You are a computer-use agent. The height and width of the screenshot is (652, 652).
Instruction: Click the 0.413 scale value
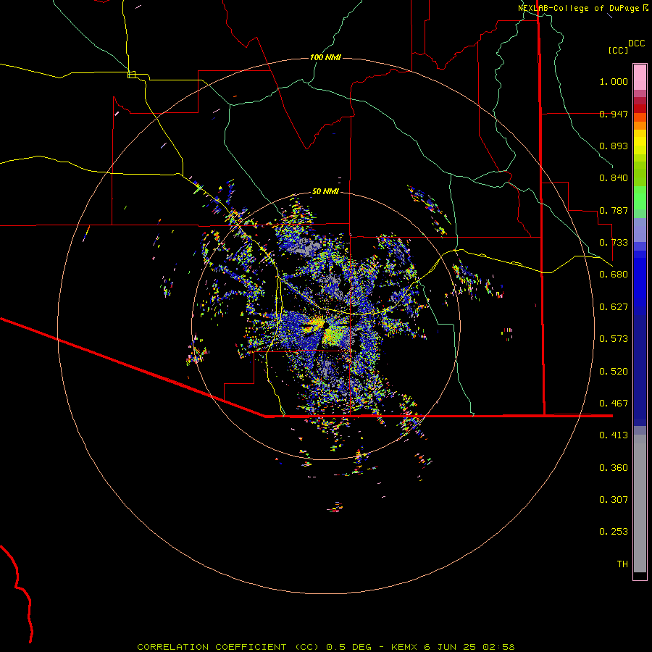pyautogui.click(x=614, y=435)
